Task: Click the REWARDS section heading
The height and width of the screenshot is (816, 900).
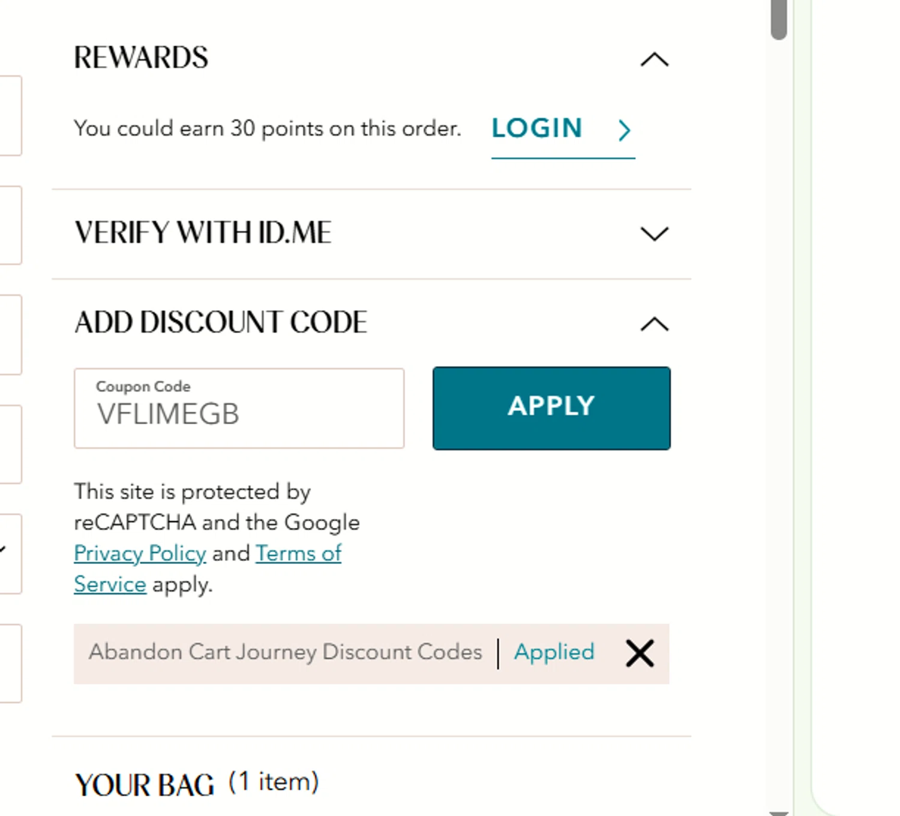Action: point(141,58)
